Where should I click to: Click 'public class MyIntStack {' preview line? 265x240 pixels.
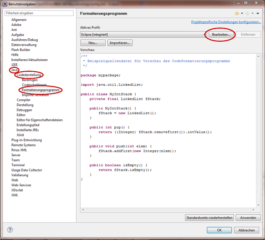pyautogui.click(x=108, y=94)
